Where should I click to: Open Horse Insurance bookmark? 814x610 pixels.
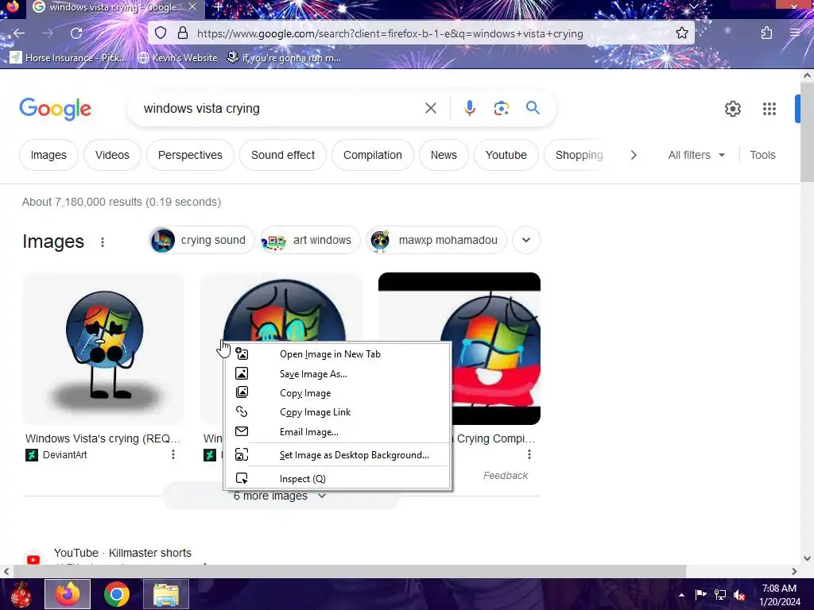click(68, 57)
